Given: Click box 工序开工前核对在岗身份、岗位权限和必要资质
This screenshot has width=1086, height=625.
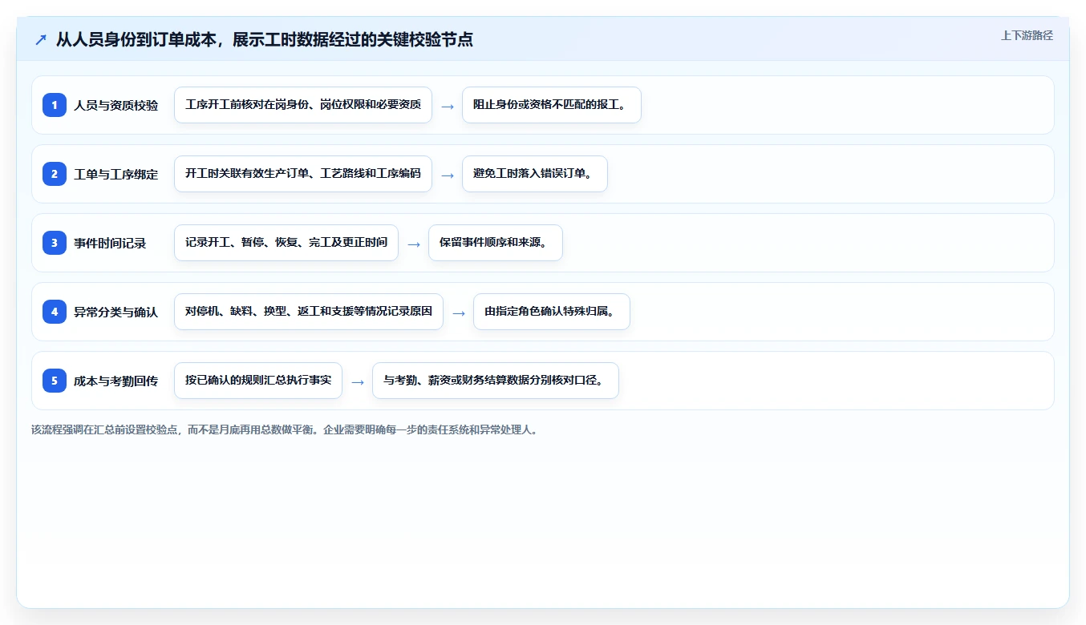Looking at the screenshot, I should 303,105.
